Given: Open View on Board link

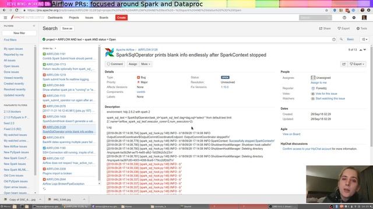Looking at the screenshot, I should [291, 134].
